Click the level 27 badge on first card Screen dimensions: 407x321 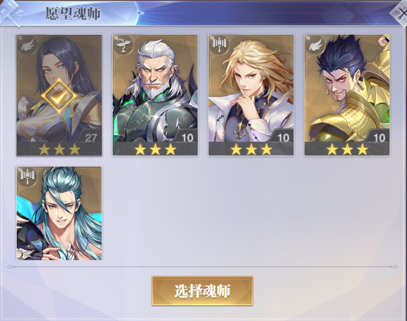click(x=91, y=136)
